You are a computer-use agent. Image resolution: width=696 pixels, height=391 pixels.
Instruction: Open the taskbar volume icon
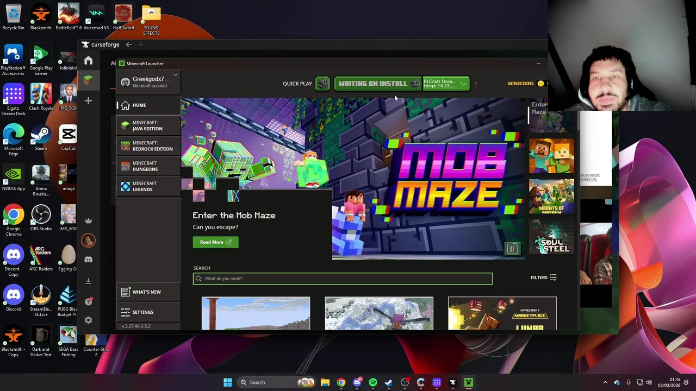click(x=649, y=382)
